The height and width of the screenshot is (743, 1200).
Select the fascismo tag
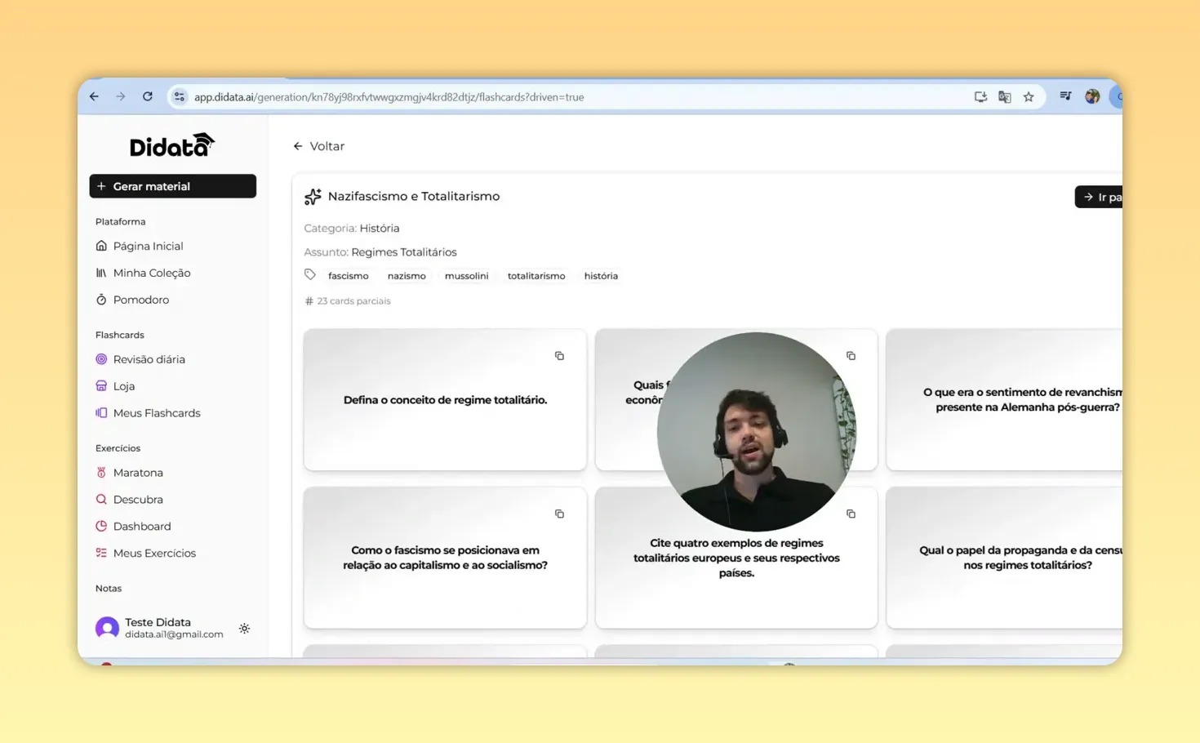pyautogui.click(x=348, y=275)
